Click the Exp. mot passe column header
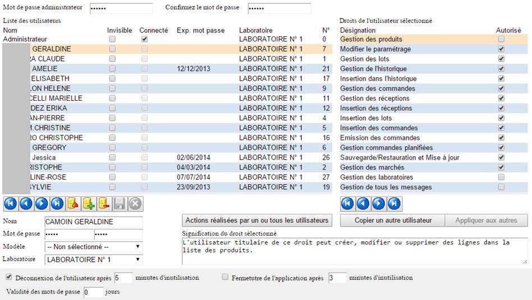 click(200, 30)
